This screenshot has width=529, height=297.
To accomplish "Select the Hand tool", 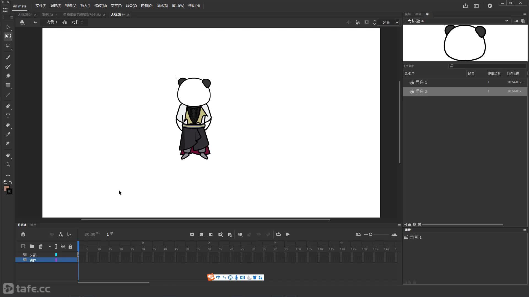I will [x=8, y=155].
